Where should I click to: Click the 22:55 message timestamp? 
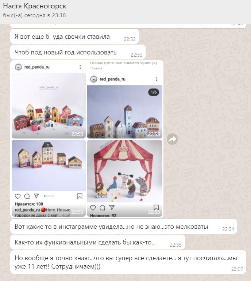(x=175, y=245)
